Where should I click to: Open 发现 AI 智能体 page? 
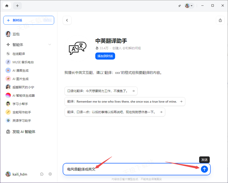[x=27, y=132]
